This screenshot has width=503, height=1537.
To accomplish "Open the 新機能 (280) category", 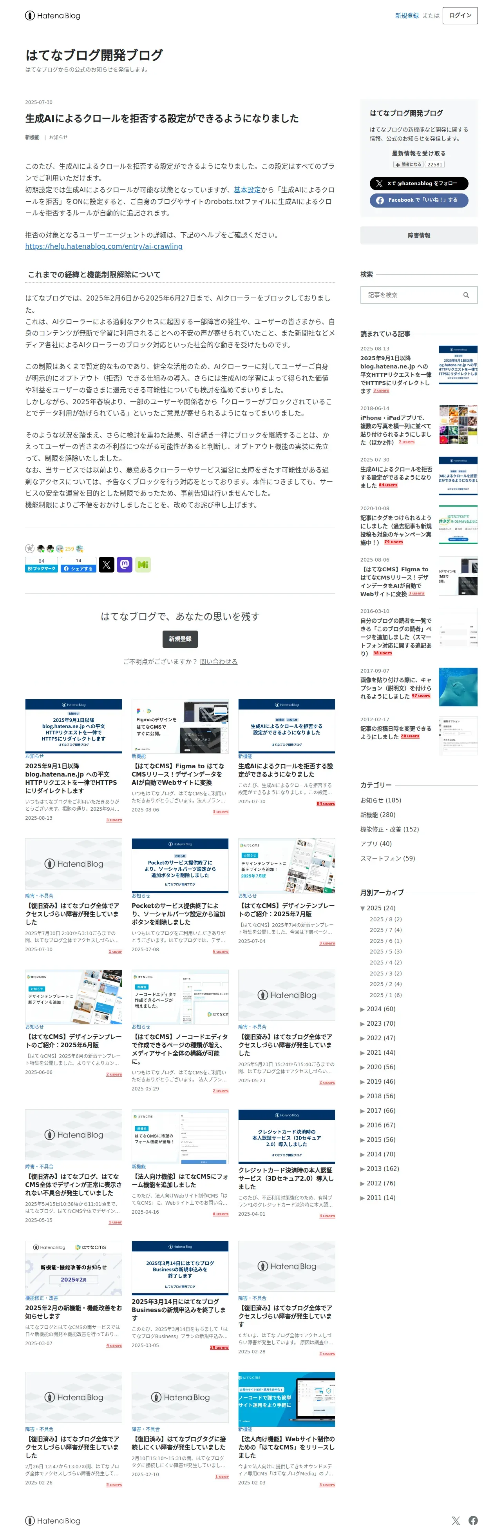I will pos(377,815).
